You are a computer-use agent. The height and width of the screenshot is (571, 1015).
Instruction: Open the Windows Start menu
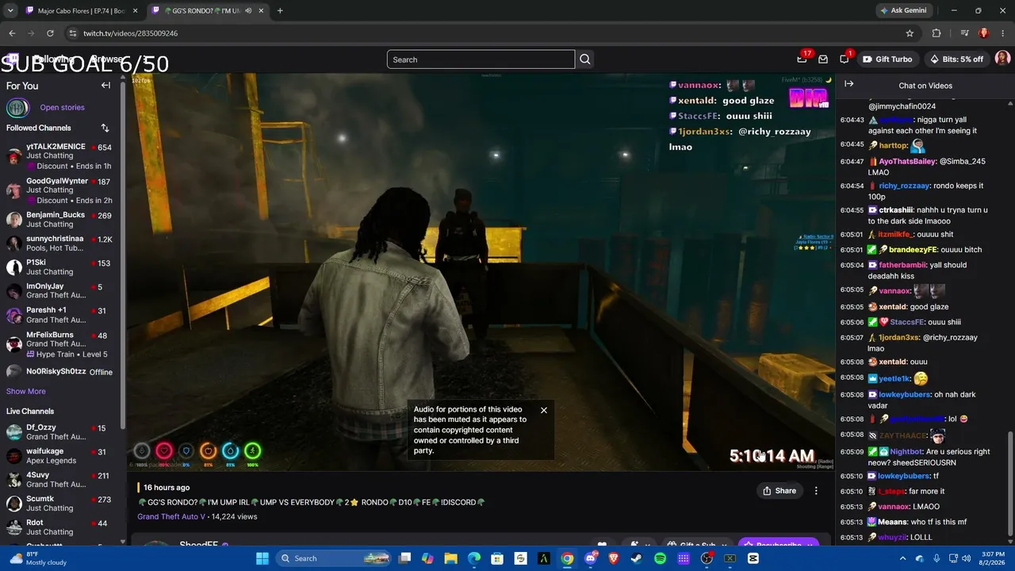coord(262,558)
